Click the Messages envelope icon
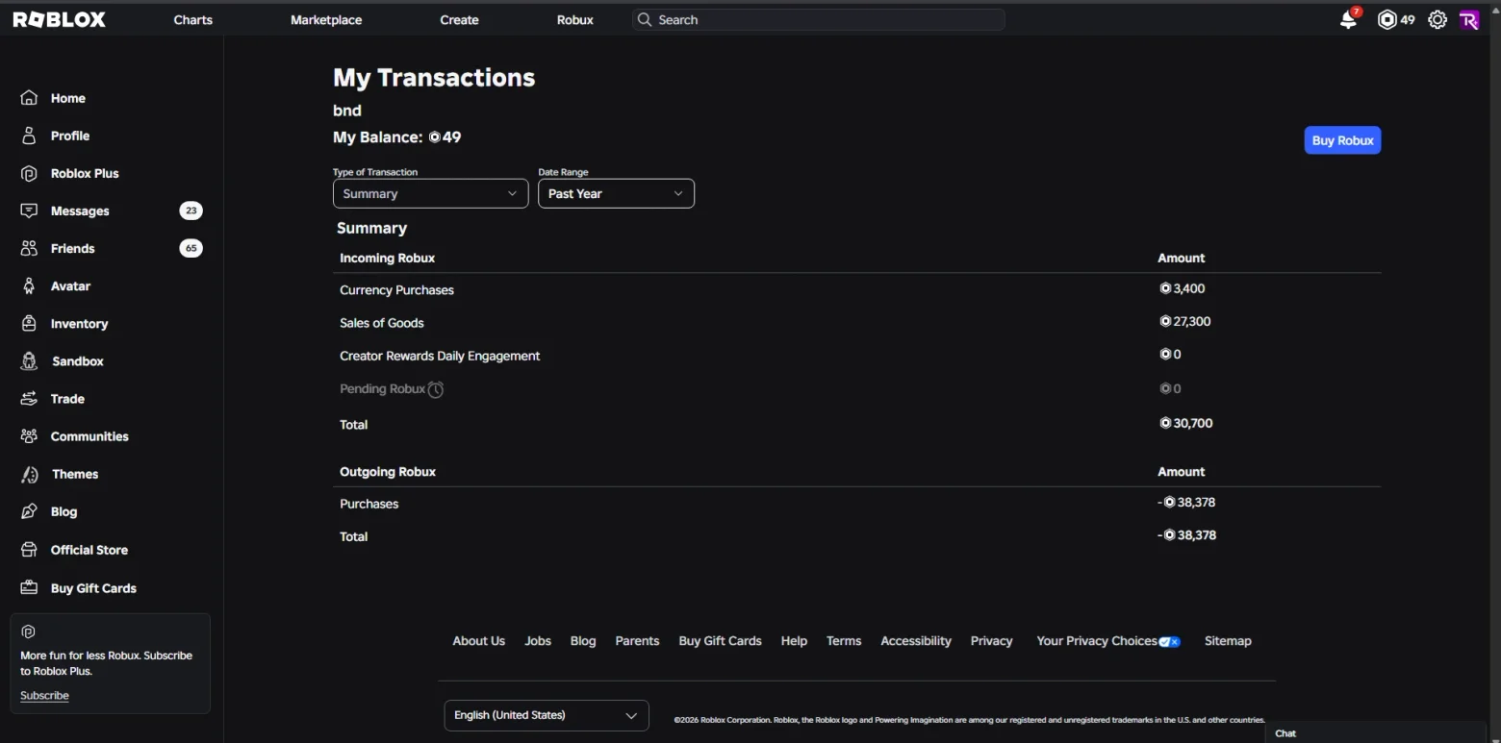Screen dimensions: 1501x743 [x=30, y=211]
